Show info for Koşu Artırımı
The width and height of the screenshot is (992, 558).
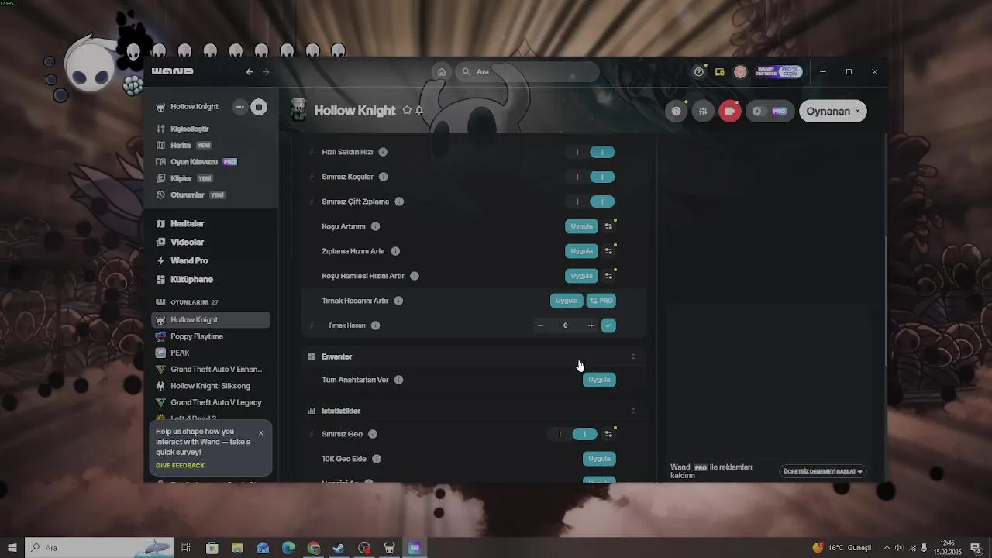click(375, 226)
